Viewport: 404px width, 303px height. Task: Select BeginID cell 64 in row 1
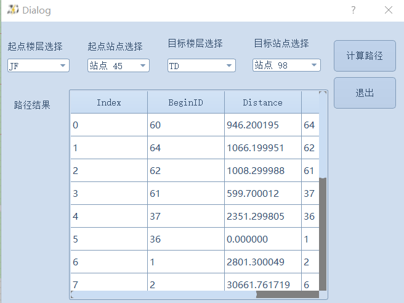[186, 147]
